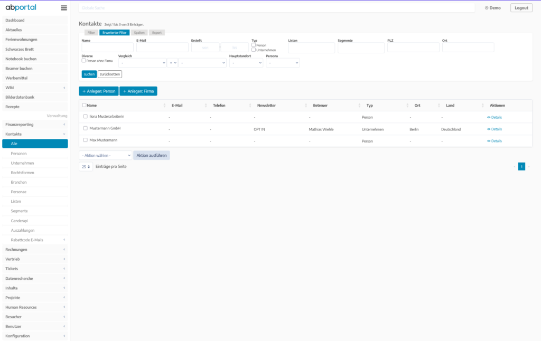Click the Globale Suche input field
Image resolution: width=541 pixels, height=341 pixels.
(276, 8)
